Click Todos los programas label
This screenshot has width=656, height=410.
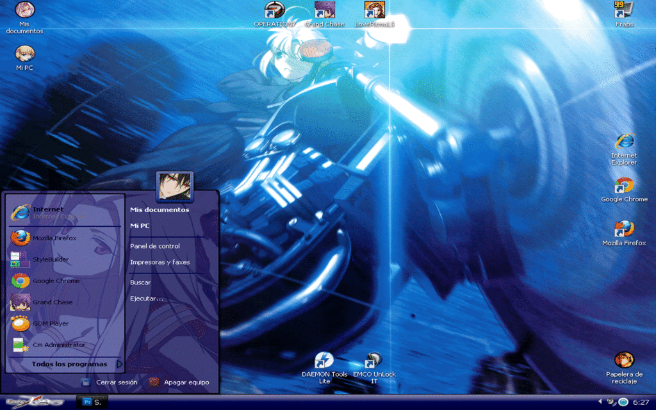[69, 364]
